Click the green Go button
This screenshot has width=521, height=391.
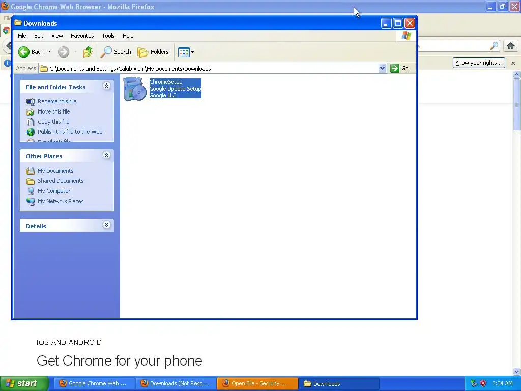point(400,68)
